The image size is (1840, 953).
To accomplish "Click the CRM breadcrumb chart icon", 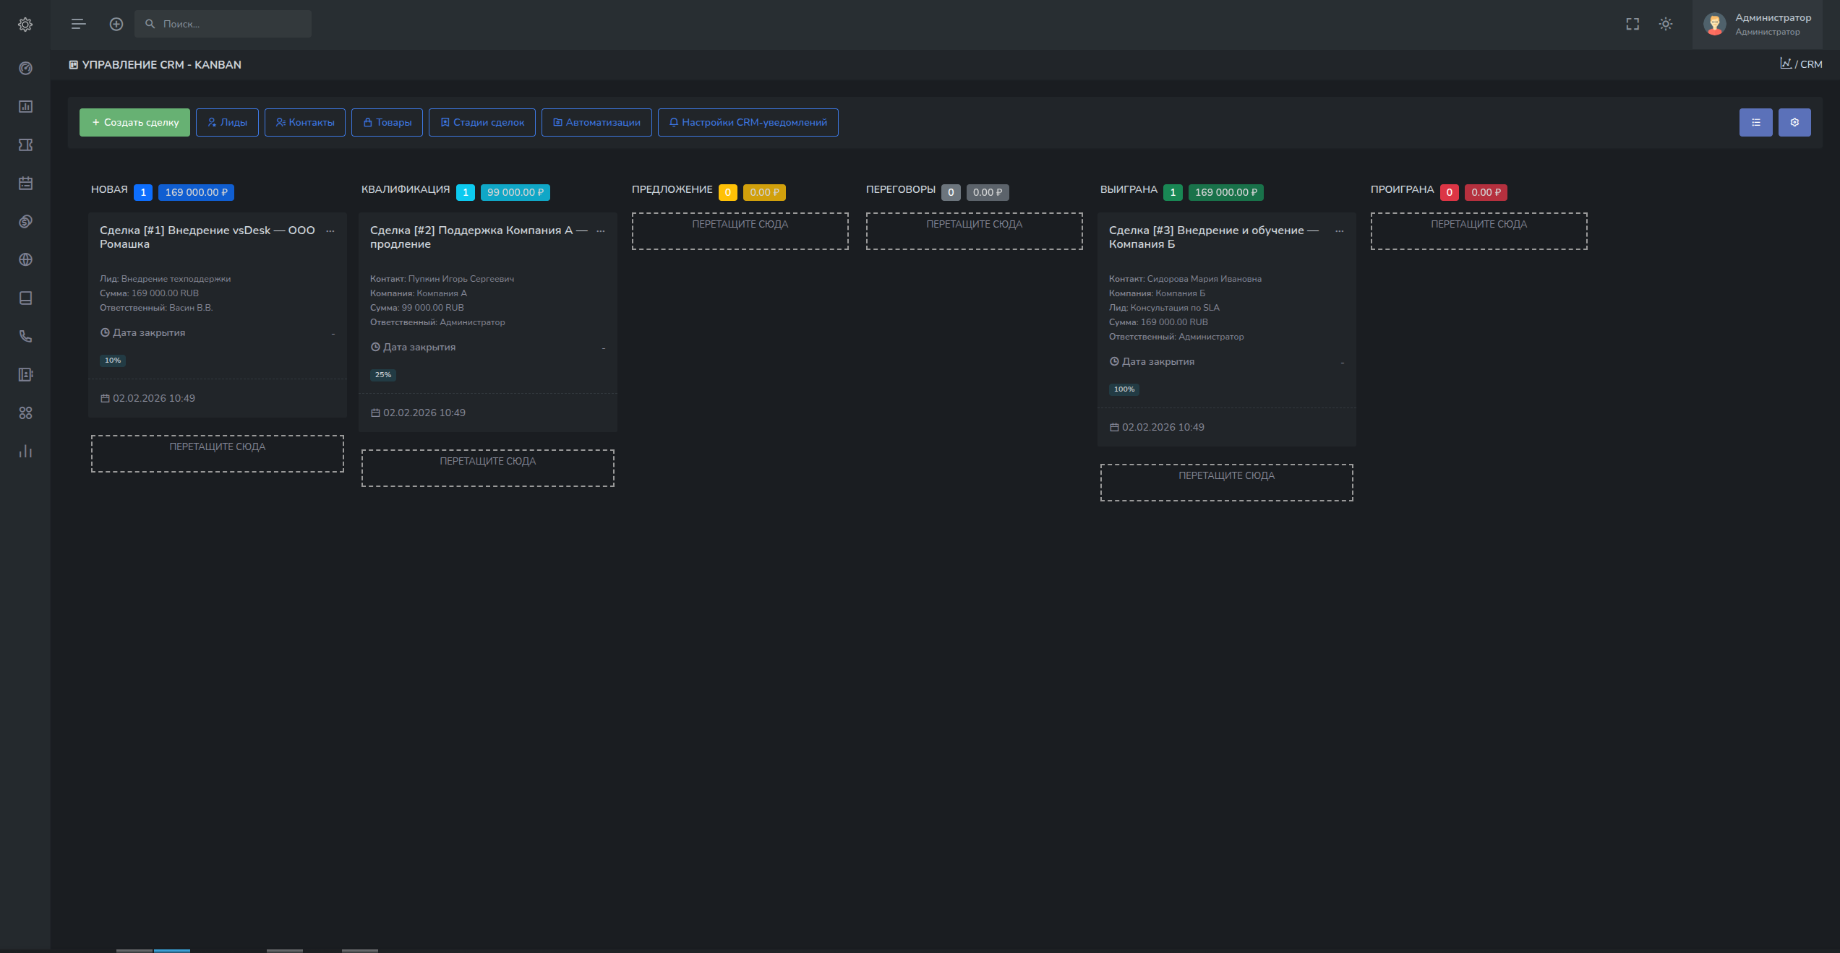I will click(x=1786, y=64).
